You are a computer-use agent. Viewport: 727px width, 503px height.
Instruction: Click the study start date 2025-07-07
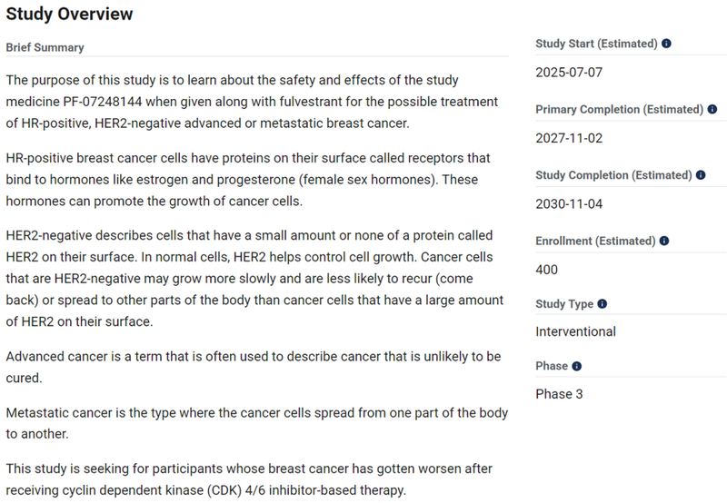[x=569, y=73]
